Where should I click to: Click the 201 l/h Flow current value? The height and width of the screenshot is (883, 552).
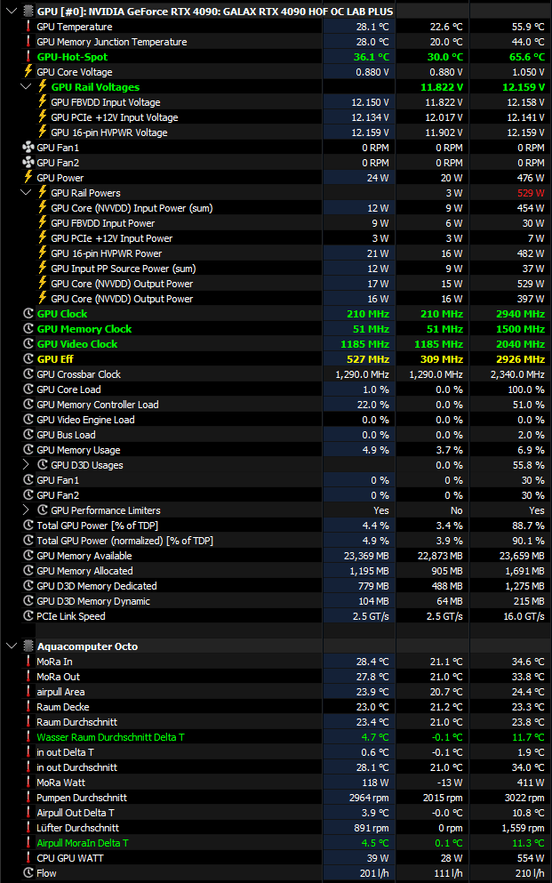pyautogui.click(x=374, y=873)
